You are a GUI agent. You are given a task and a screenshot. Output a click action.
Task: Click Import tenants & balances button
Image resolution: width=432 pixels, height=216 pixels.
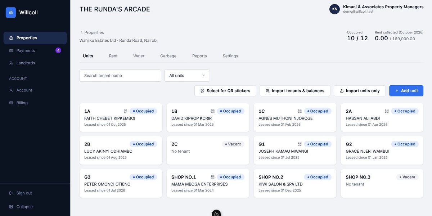(x=295, y=91)
